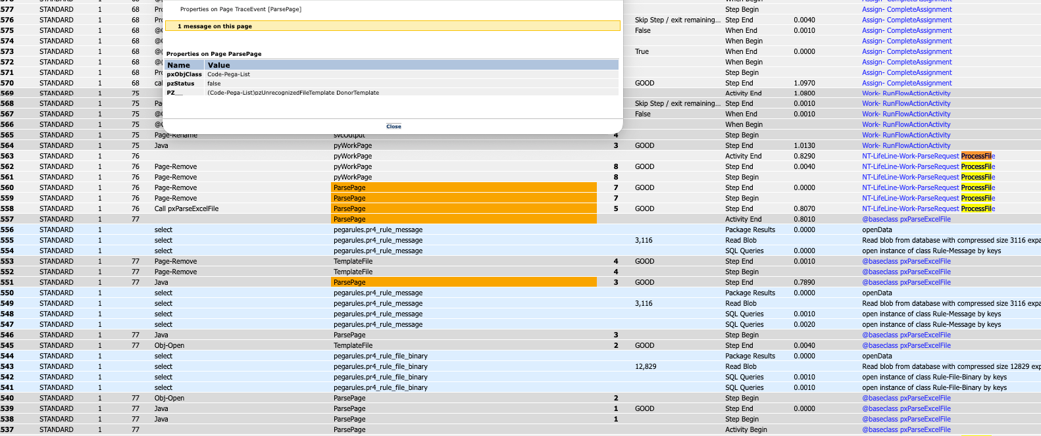
Task: Click pegarules.pr4_rule_file_binary on line 543
Action: click(380, 366)
